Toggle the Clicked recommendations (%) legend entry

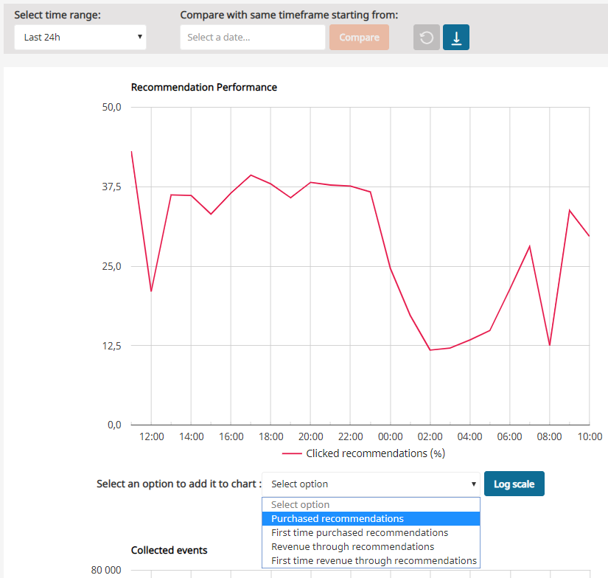[364, 453]
